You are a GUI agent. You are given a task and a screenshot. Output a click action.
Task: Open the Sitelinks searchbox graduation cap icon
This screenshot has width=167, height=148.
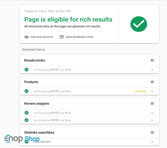pyautogui.click(x=152, y=132)
